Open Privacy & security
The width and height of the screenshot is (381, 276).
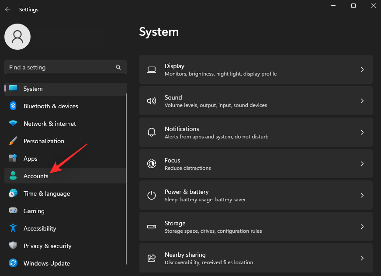pyautogui.click(x=47, y=246)
